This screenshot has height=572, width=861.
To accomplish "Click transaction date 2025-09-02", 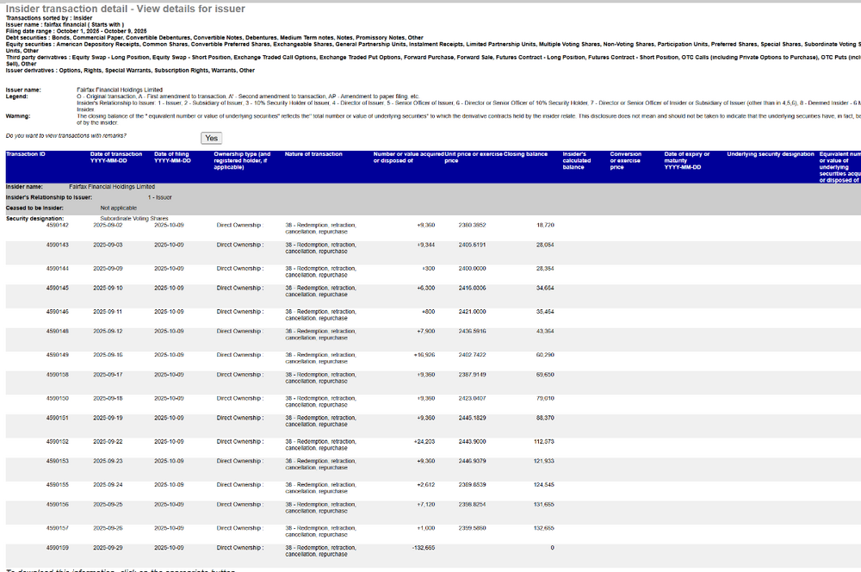I will [108, 226].
